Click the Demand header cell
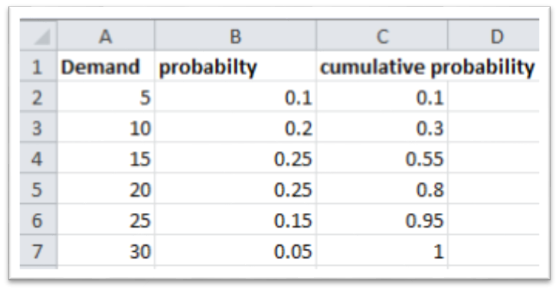This screenshot has width=559, height=291. [x=106, y=66]
